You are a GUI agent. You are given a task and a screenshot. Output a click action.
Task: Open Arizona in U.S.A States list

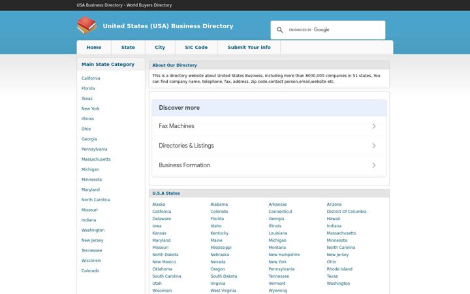pos(334,204)
